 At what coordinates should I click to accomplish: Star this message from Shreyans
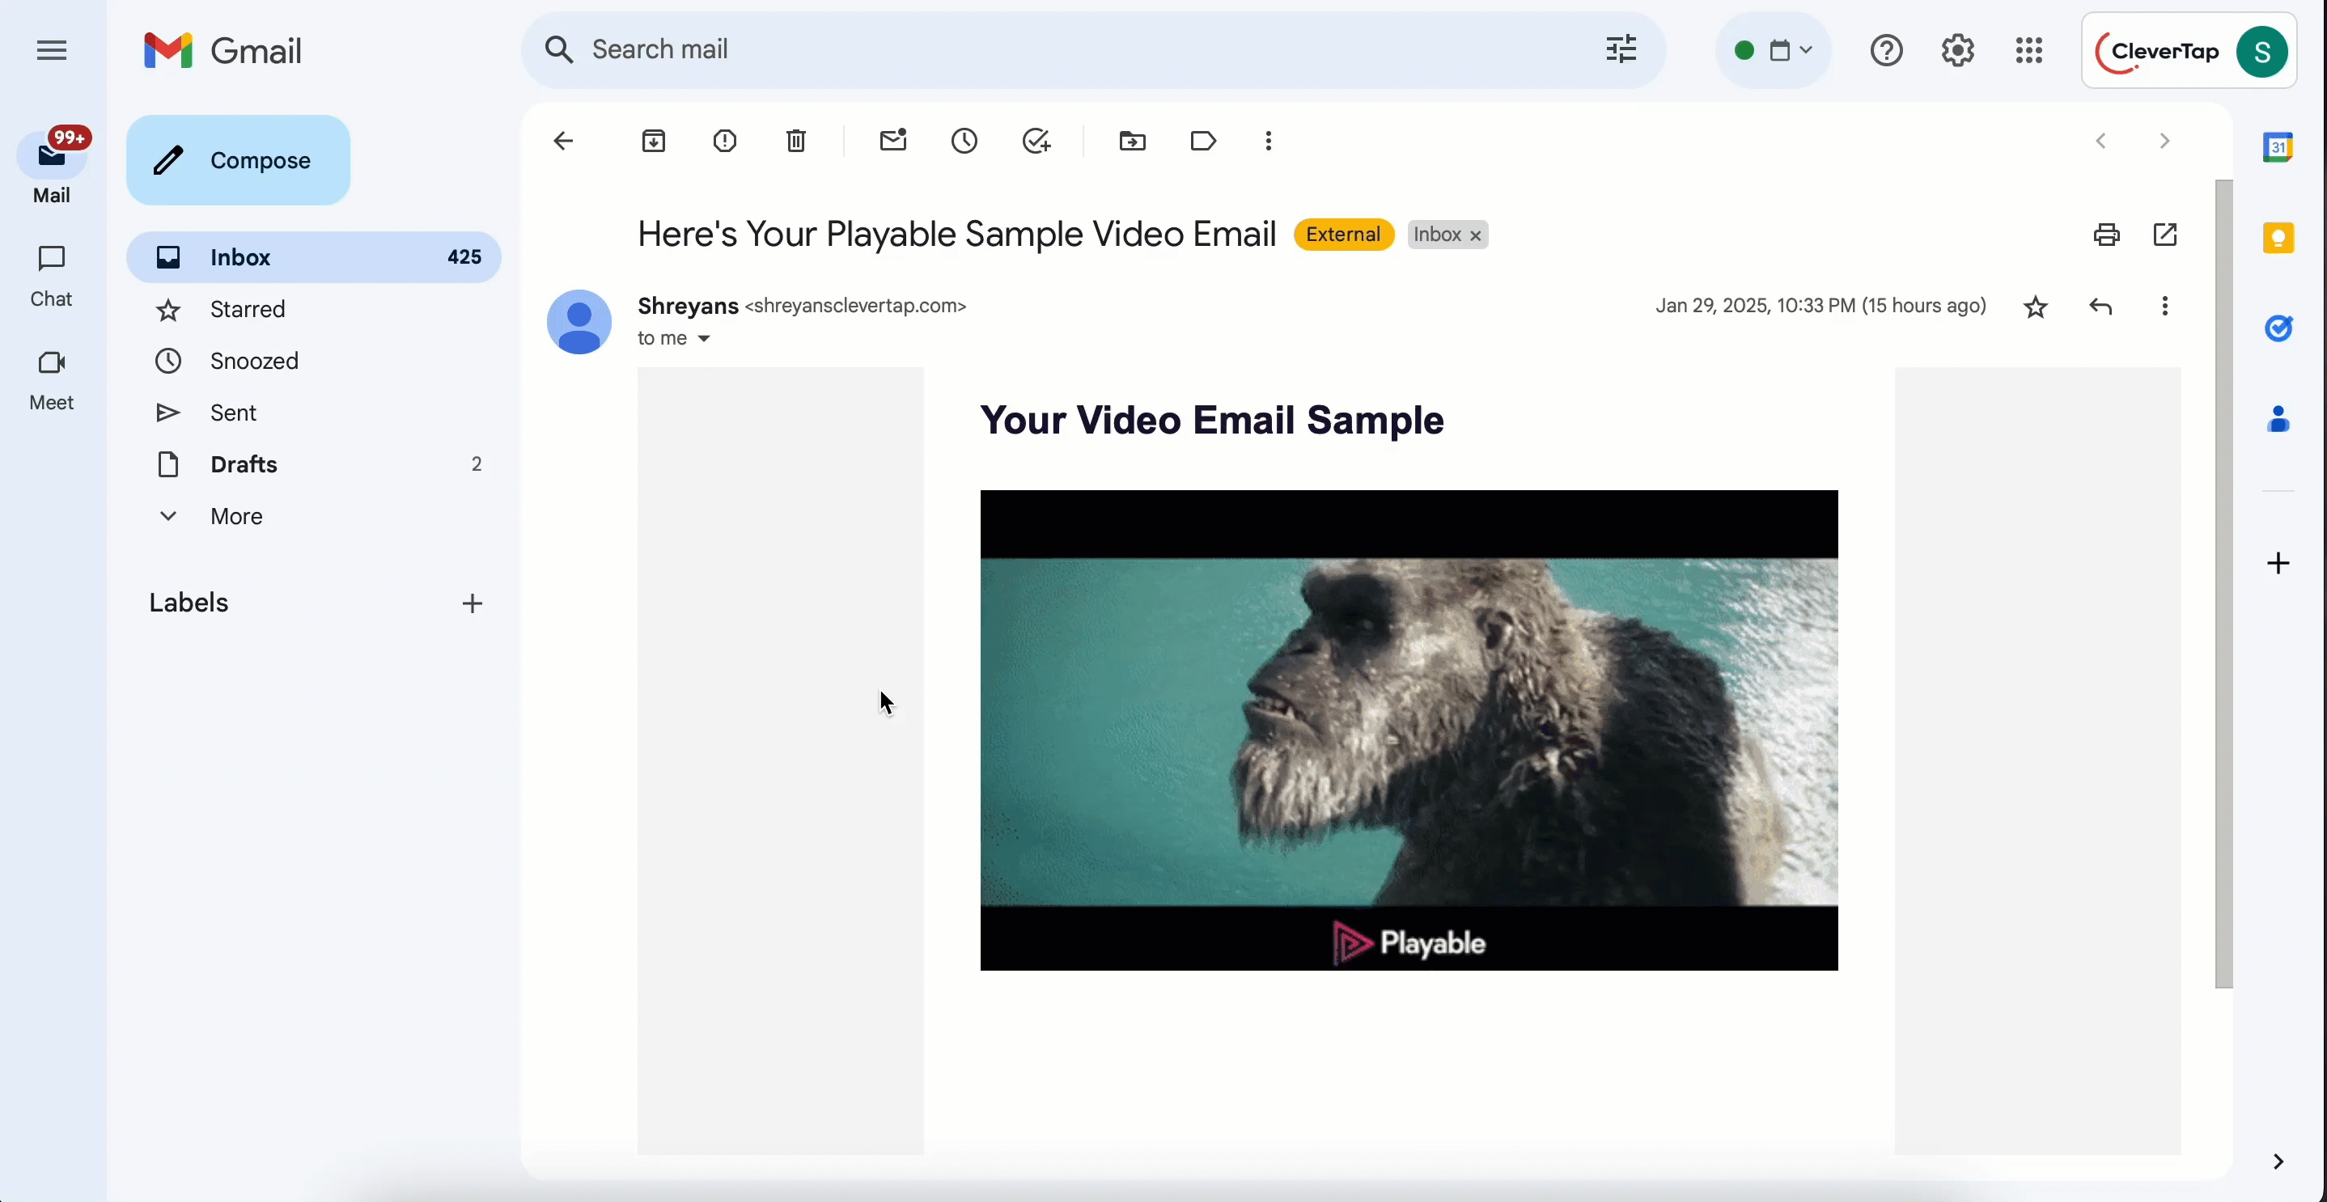pyautogui.click(x=2035, y=307)
